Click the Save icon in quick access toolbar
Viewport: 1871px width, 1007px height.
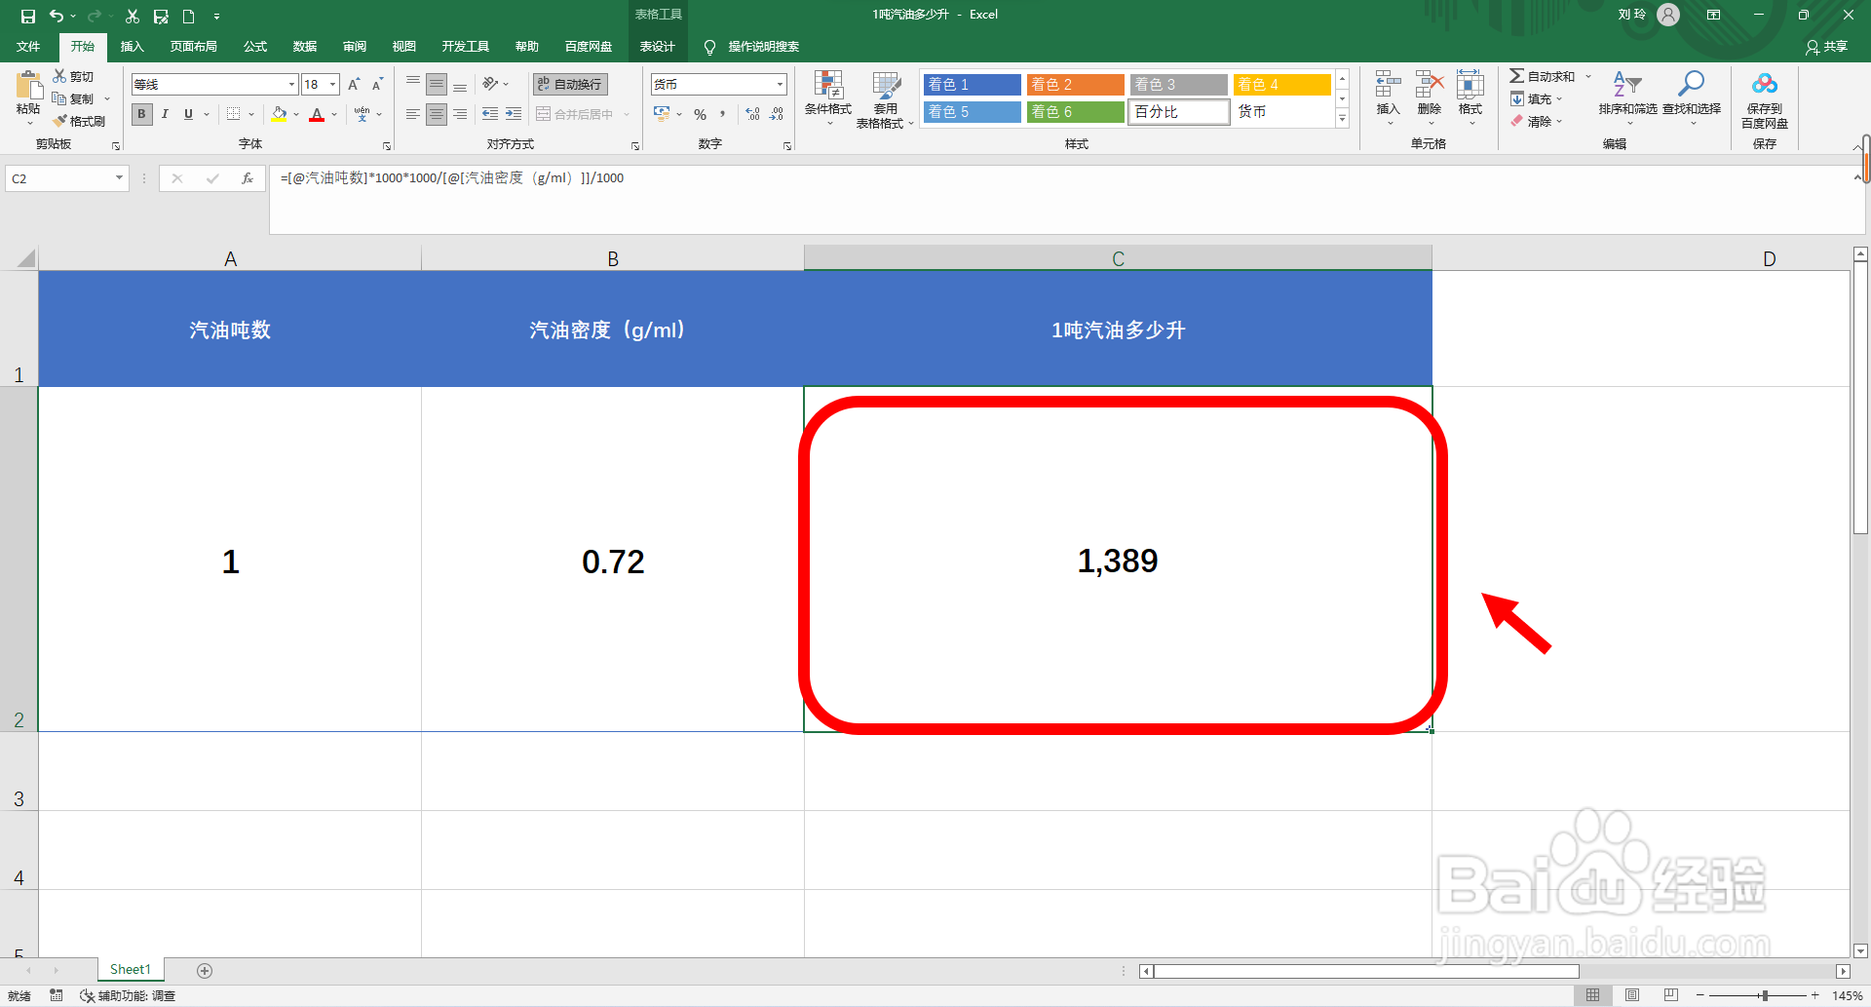click(27, 16)
